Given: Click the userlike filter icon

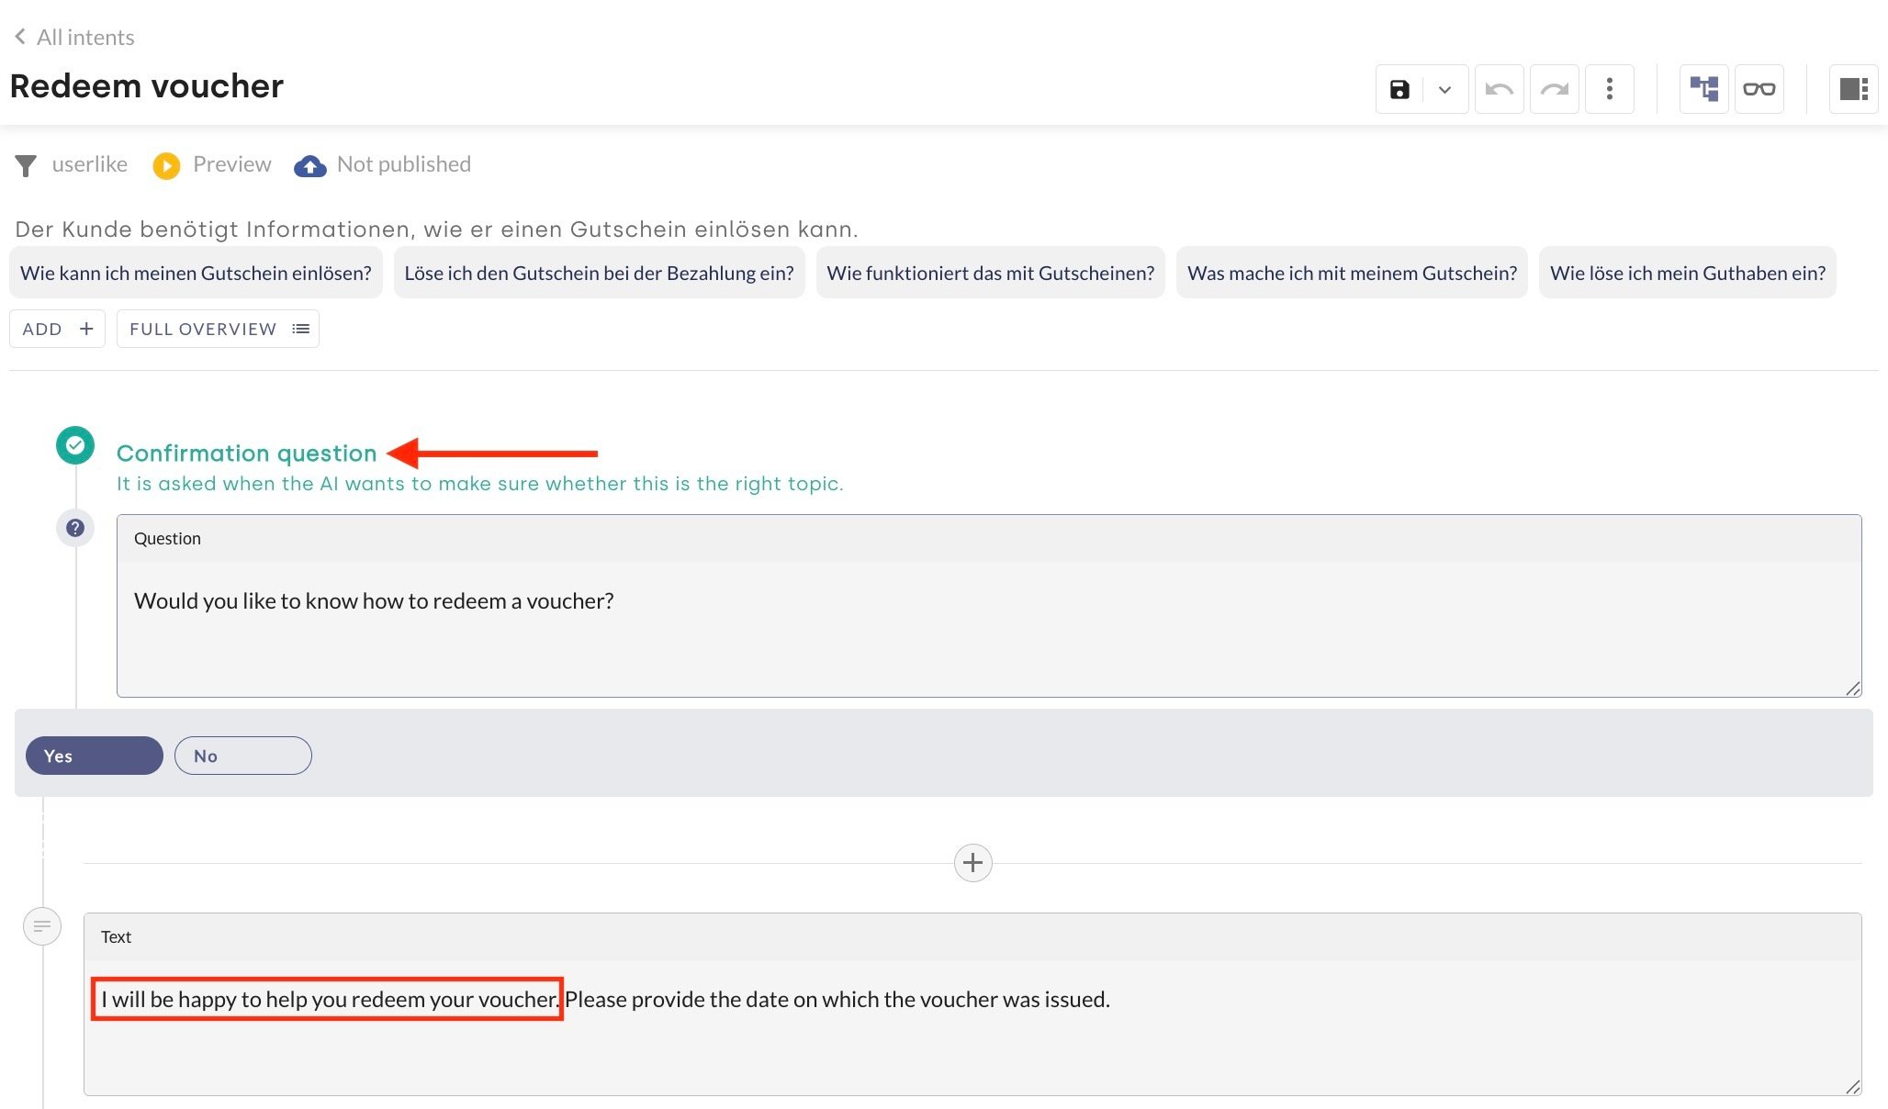Looking at the screenshot, I should coord(26,165).
